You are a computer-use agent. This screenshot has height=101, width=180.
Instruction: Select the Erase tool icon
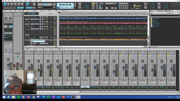(x=22, y=4)
